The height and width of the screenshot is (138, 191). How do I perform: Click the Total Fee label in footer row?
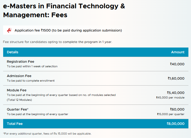[15, 124]
